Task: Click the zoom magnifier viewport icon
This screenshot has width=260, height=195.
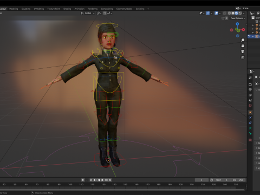Action: coord(243,40)
